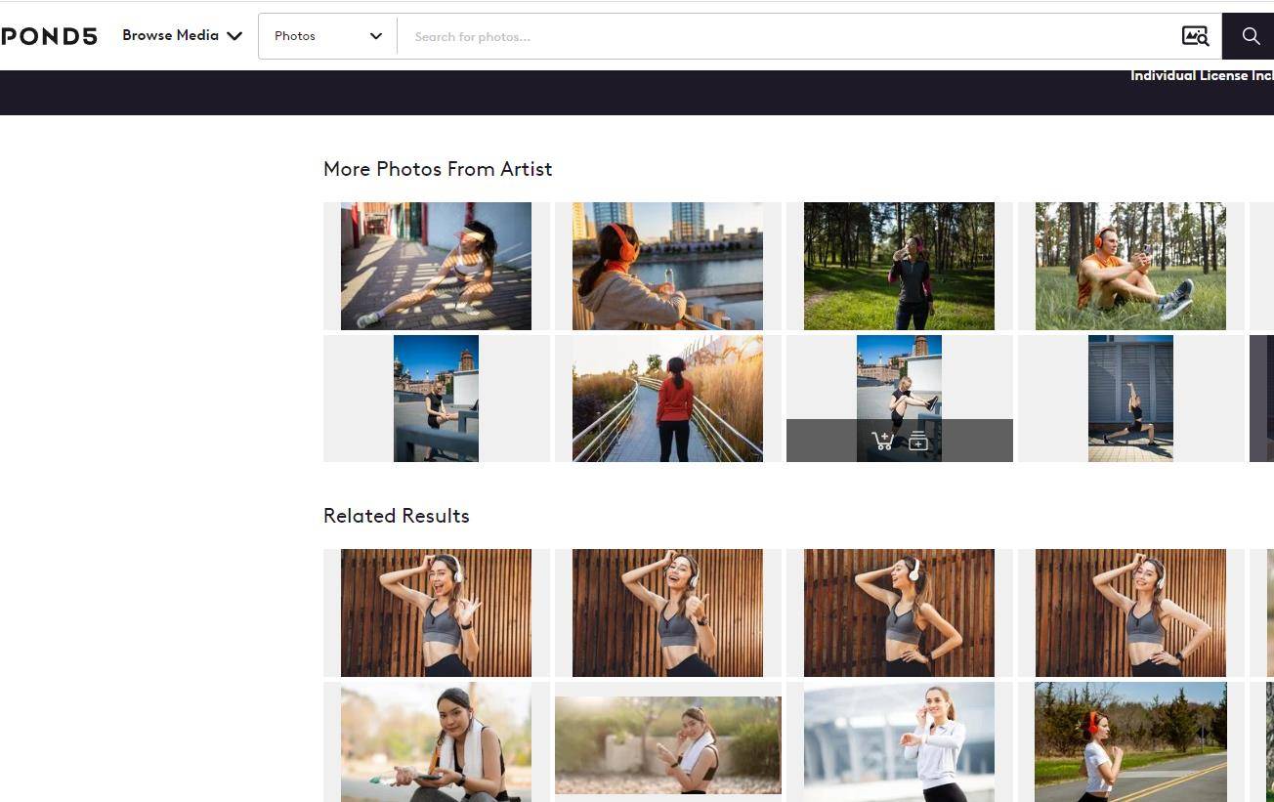The image size is (1274, 802).
Task: Open visual search by image icon
Action: click(1195, 36)
